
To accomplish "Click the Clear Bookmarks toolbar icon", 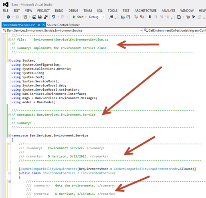I will [167, 17].
